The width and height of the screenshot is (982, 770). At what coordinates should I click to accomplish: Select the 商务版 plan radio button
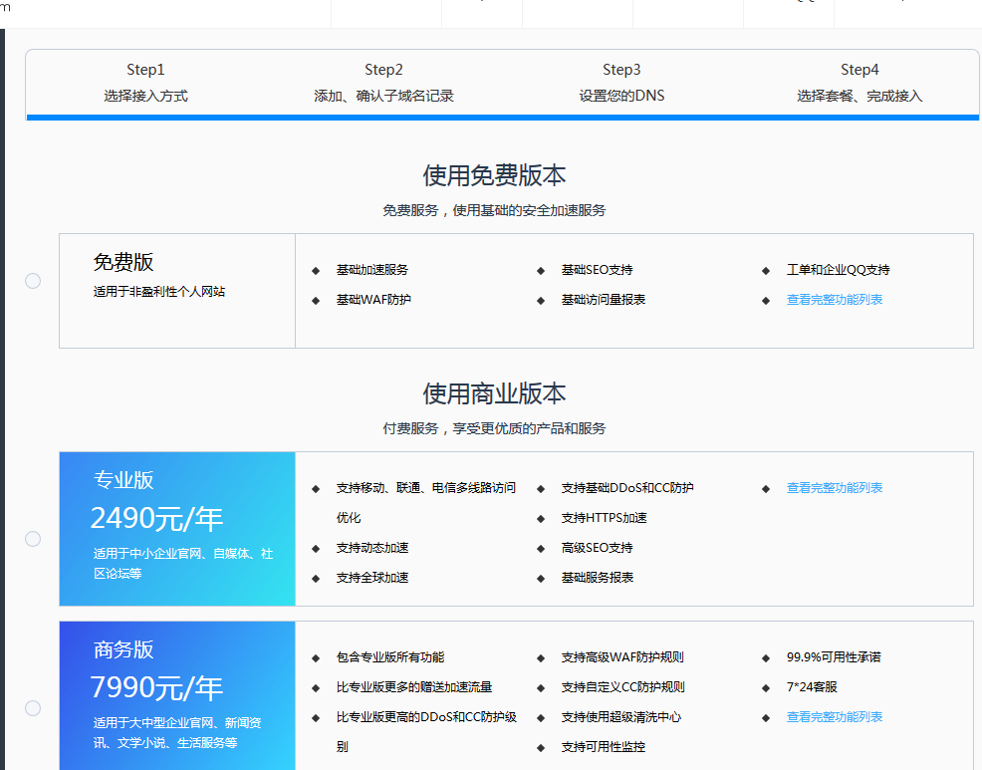coord(33,708)
